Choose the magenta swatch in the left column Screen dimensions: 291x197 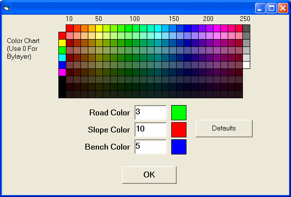[x=62, y=72]
